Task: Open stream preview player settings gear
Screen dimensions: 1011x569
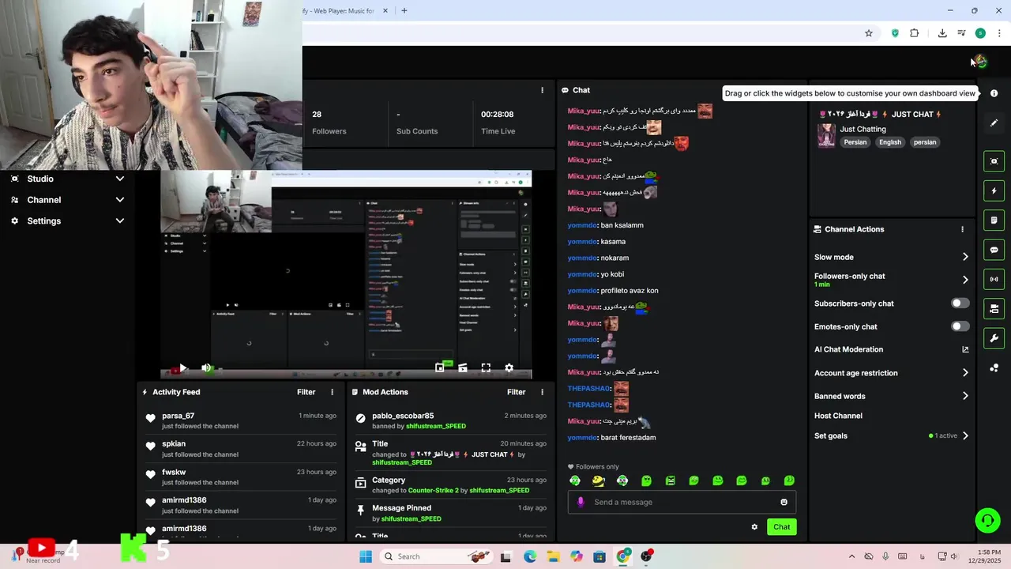Action: [x=509, y=368]
